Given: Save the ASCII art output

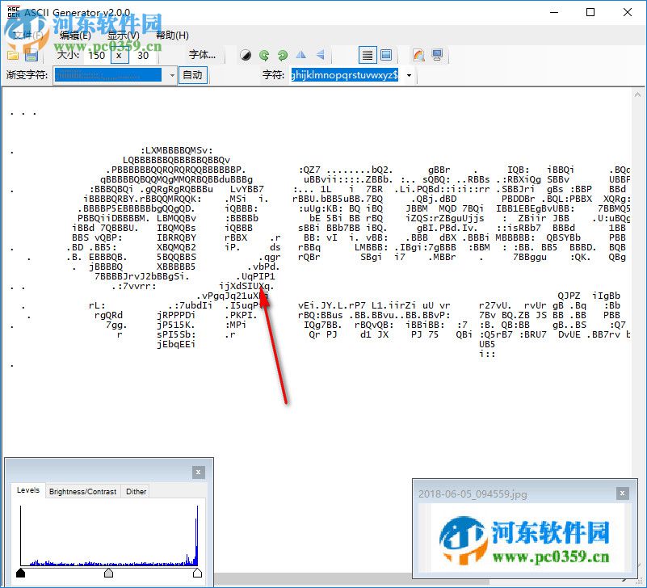Looking at the screenshot, I should (x=31, y=56).
